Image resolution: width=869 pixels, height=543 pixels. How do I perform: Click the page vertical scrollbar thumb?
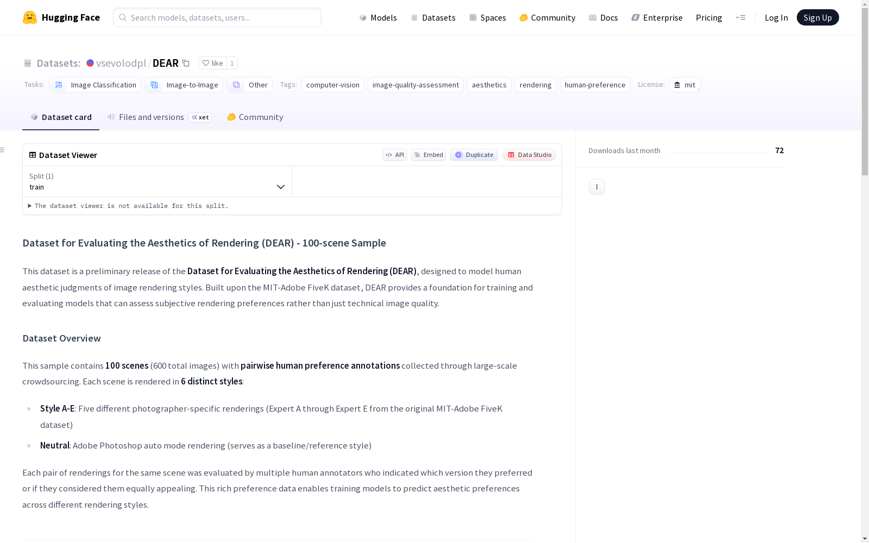click(865, 92)
